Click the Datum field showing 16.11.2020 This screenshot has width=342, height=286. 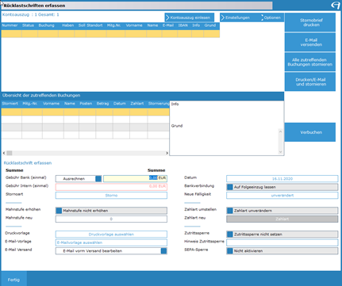282,179
